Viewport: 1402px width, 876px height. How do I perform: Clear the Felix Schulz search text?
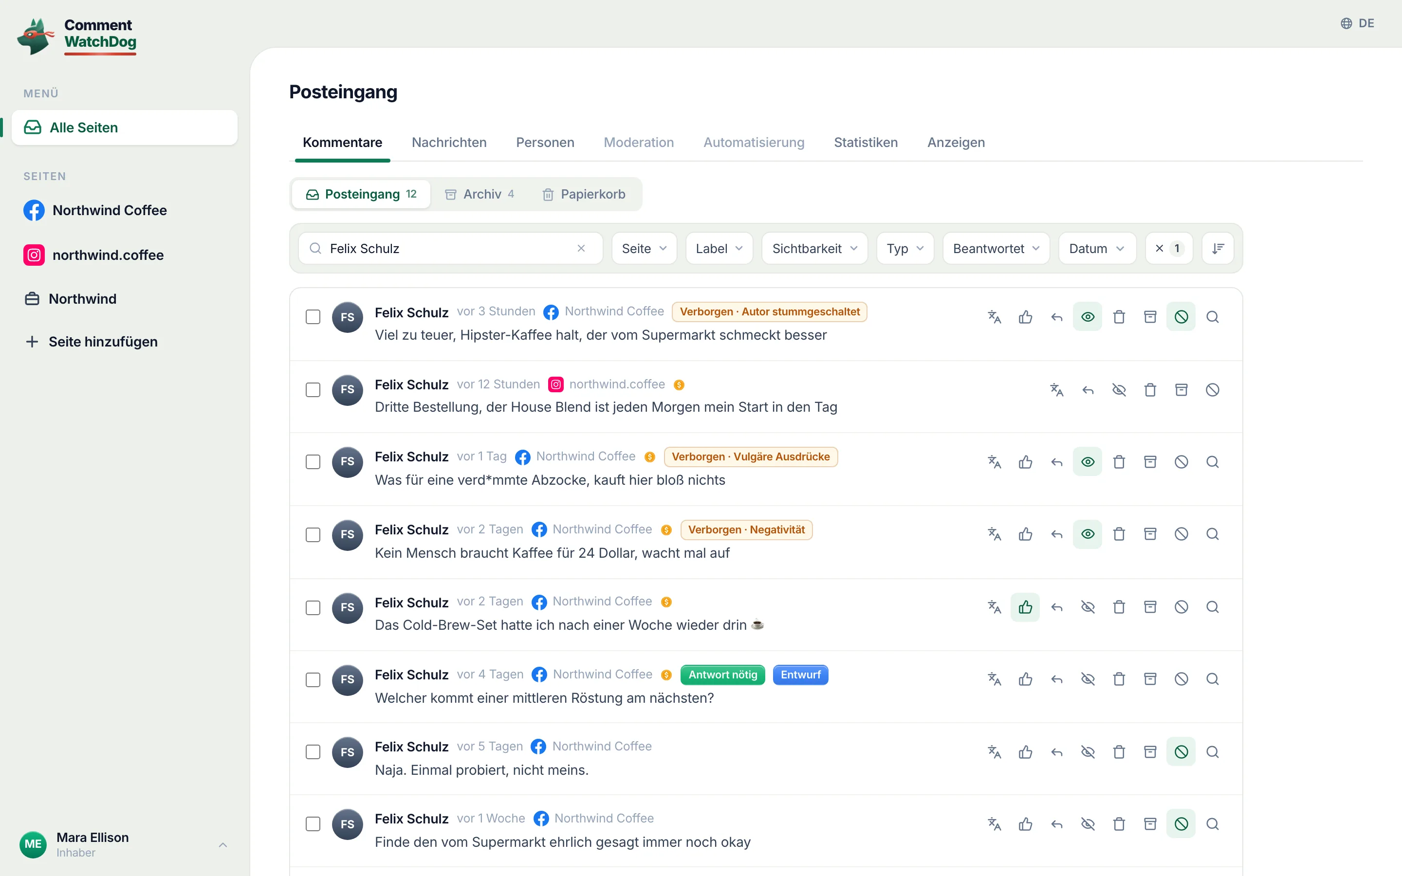(581, 249)
